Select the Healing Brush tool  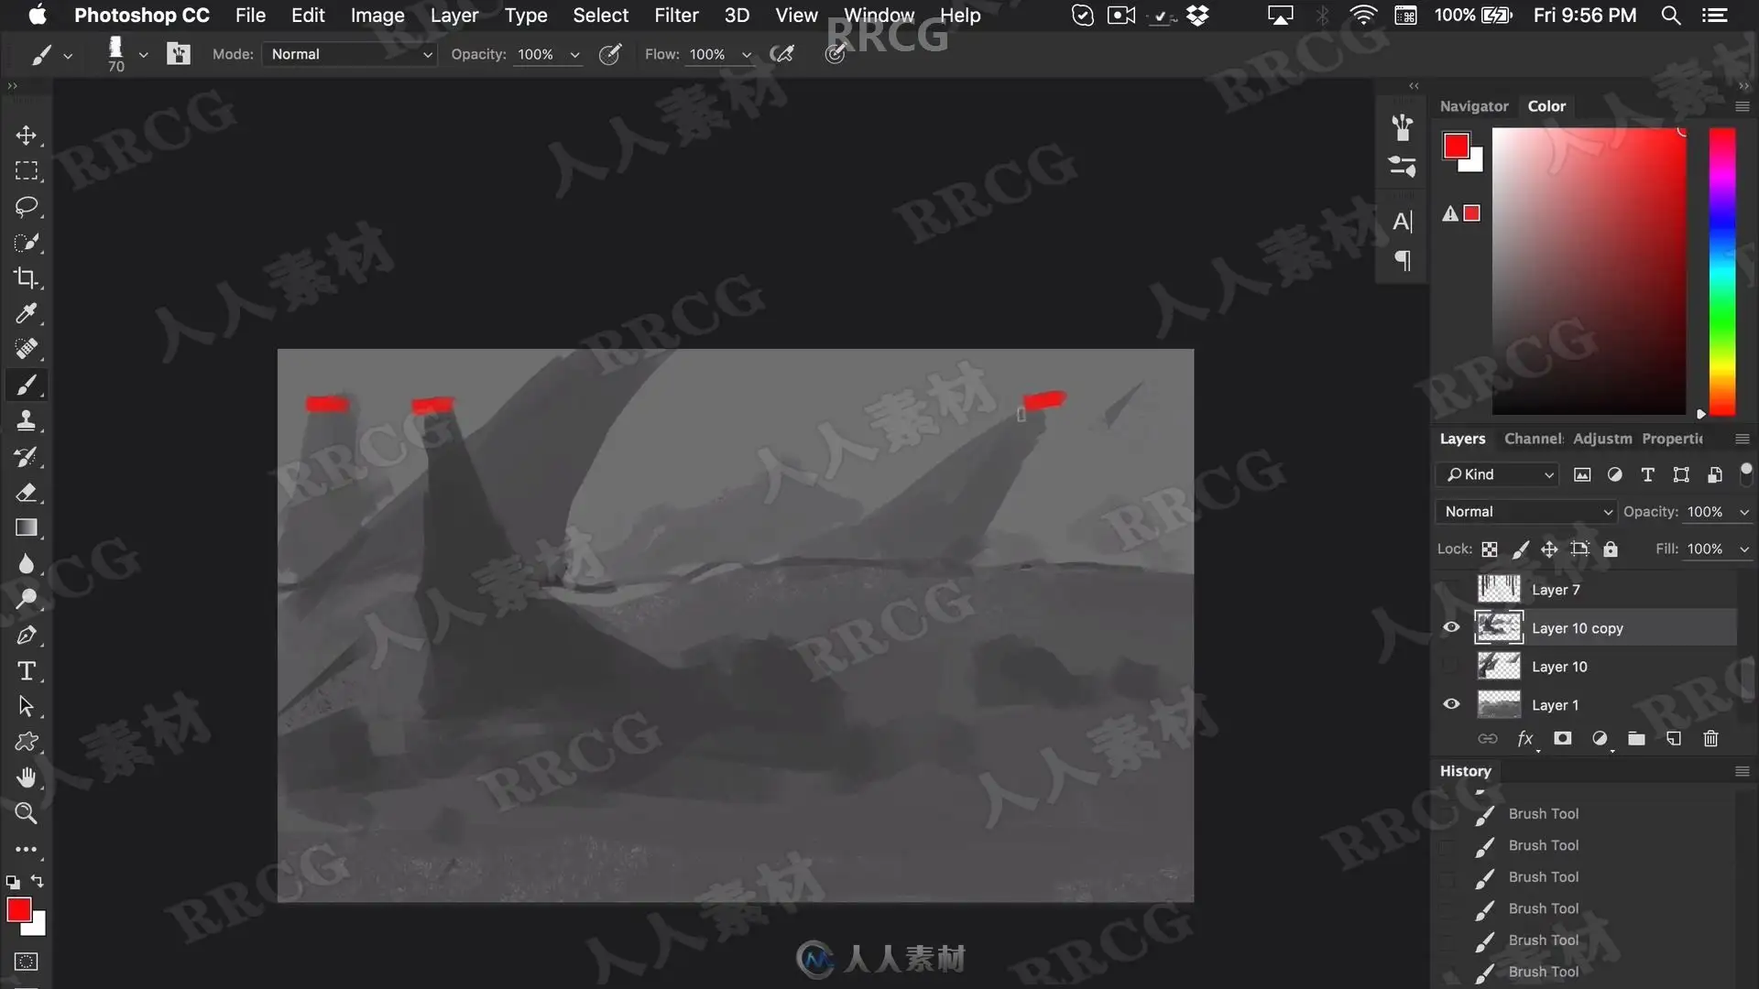[26, 349]
